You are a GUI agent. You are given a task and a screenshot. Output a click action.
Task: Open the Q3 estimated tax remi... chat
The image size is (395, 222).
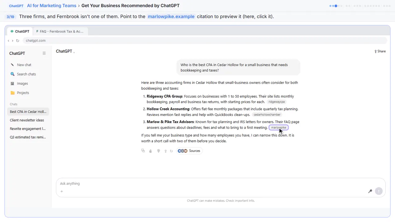click(28, 137)
